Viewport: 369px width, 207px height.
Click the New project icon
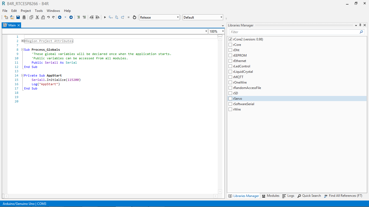pos(6,17)
